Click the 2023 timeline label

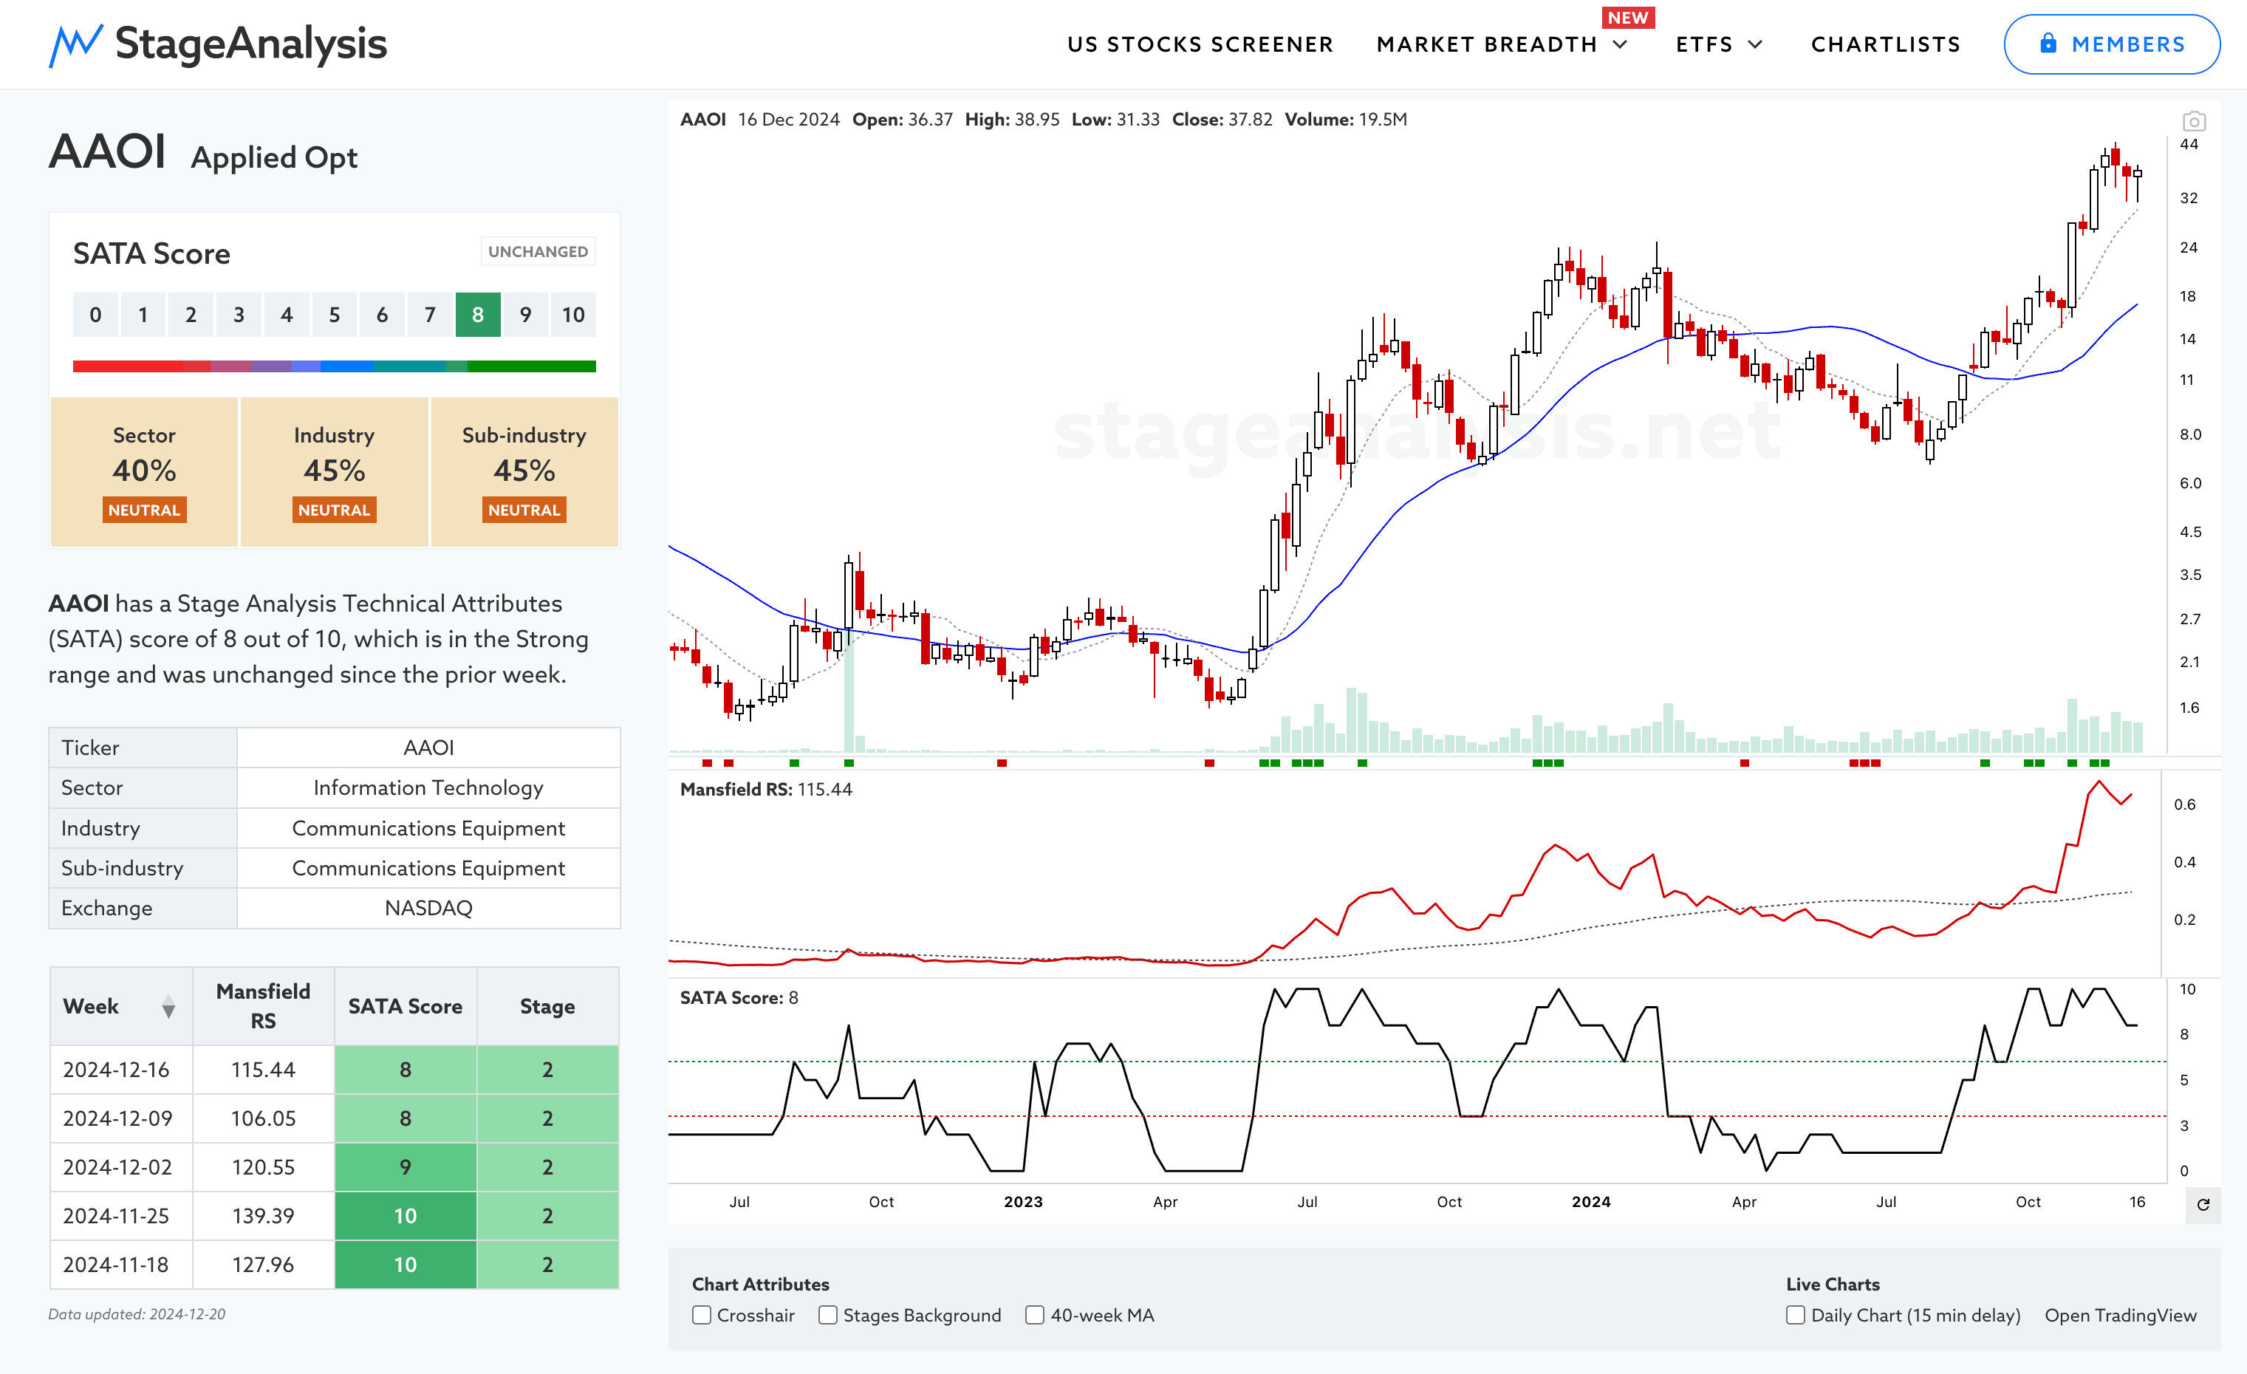1022,1202
